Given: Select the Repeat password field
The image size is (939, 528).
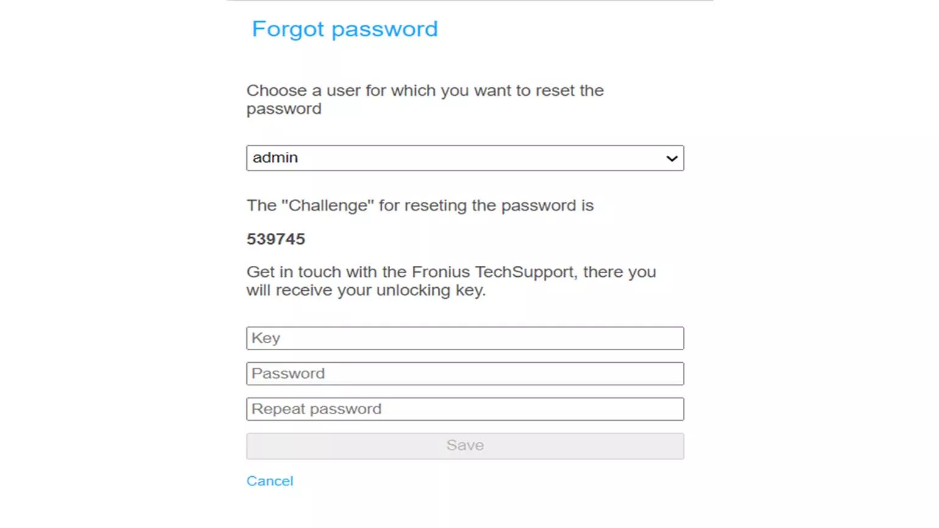Looking at the screenshot, I should pos(465,409).
